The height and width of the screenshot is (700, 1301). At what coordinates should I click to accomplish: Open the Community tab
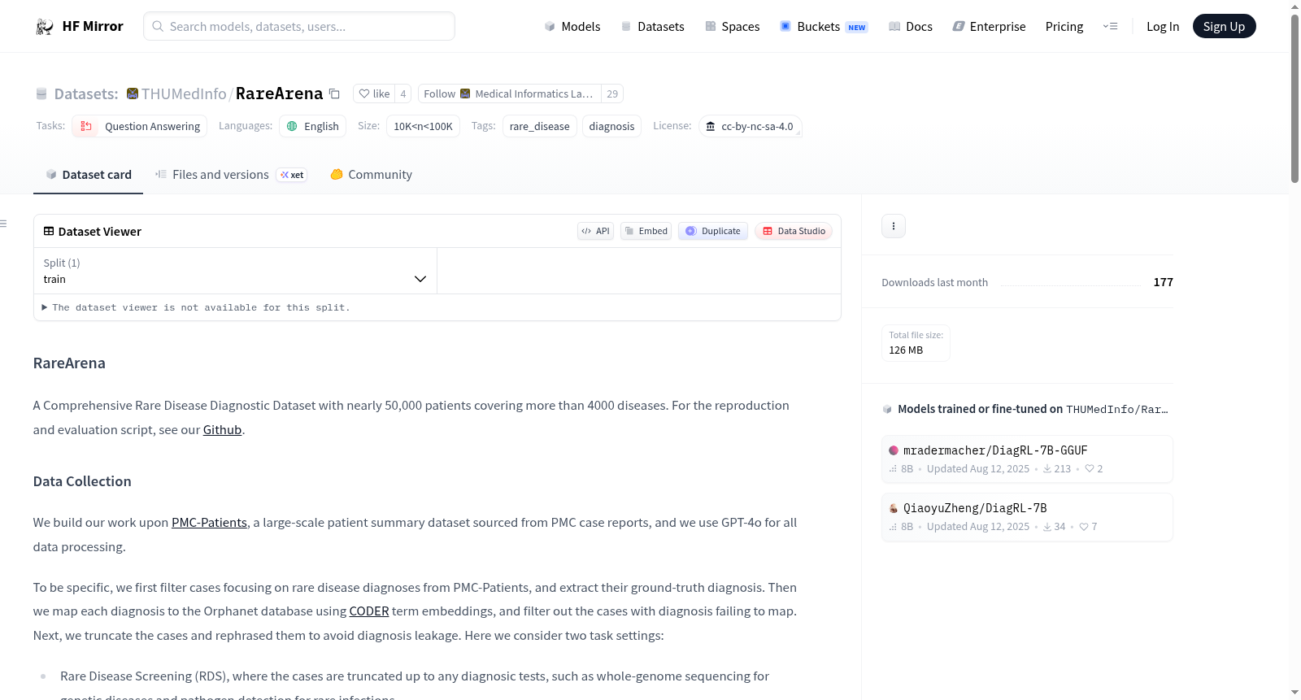(x=372, y=175)
